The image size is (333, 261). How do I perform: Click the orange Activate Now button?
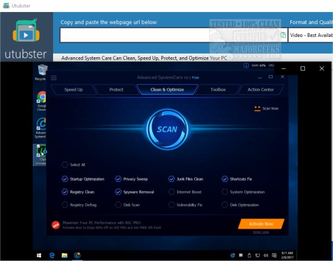click(x=261, y=224)
